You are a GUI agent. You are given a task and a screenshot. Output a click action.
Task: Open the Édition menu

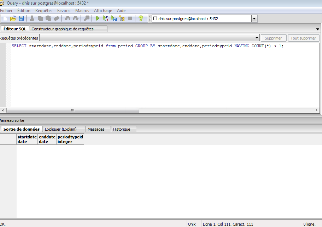(24, 11)
